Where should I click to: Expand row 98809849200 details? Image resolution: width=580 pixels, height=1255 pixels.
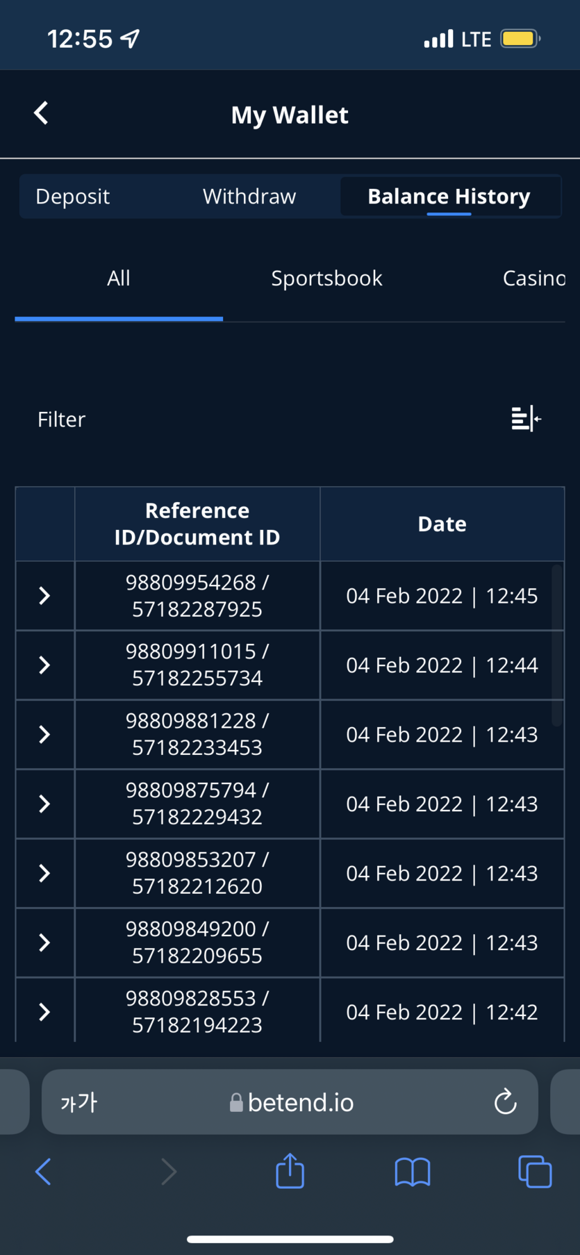44,943
